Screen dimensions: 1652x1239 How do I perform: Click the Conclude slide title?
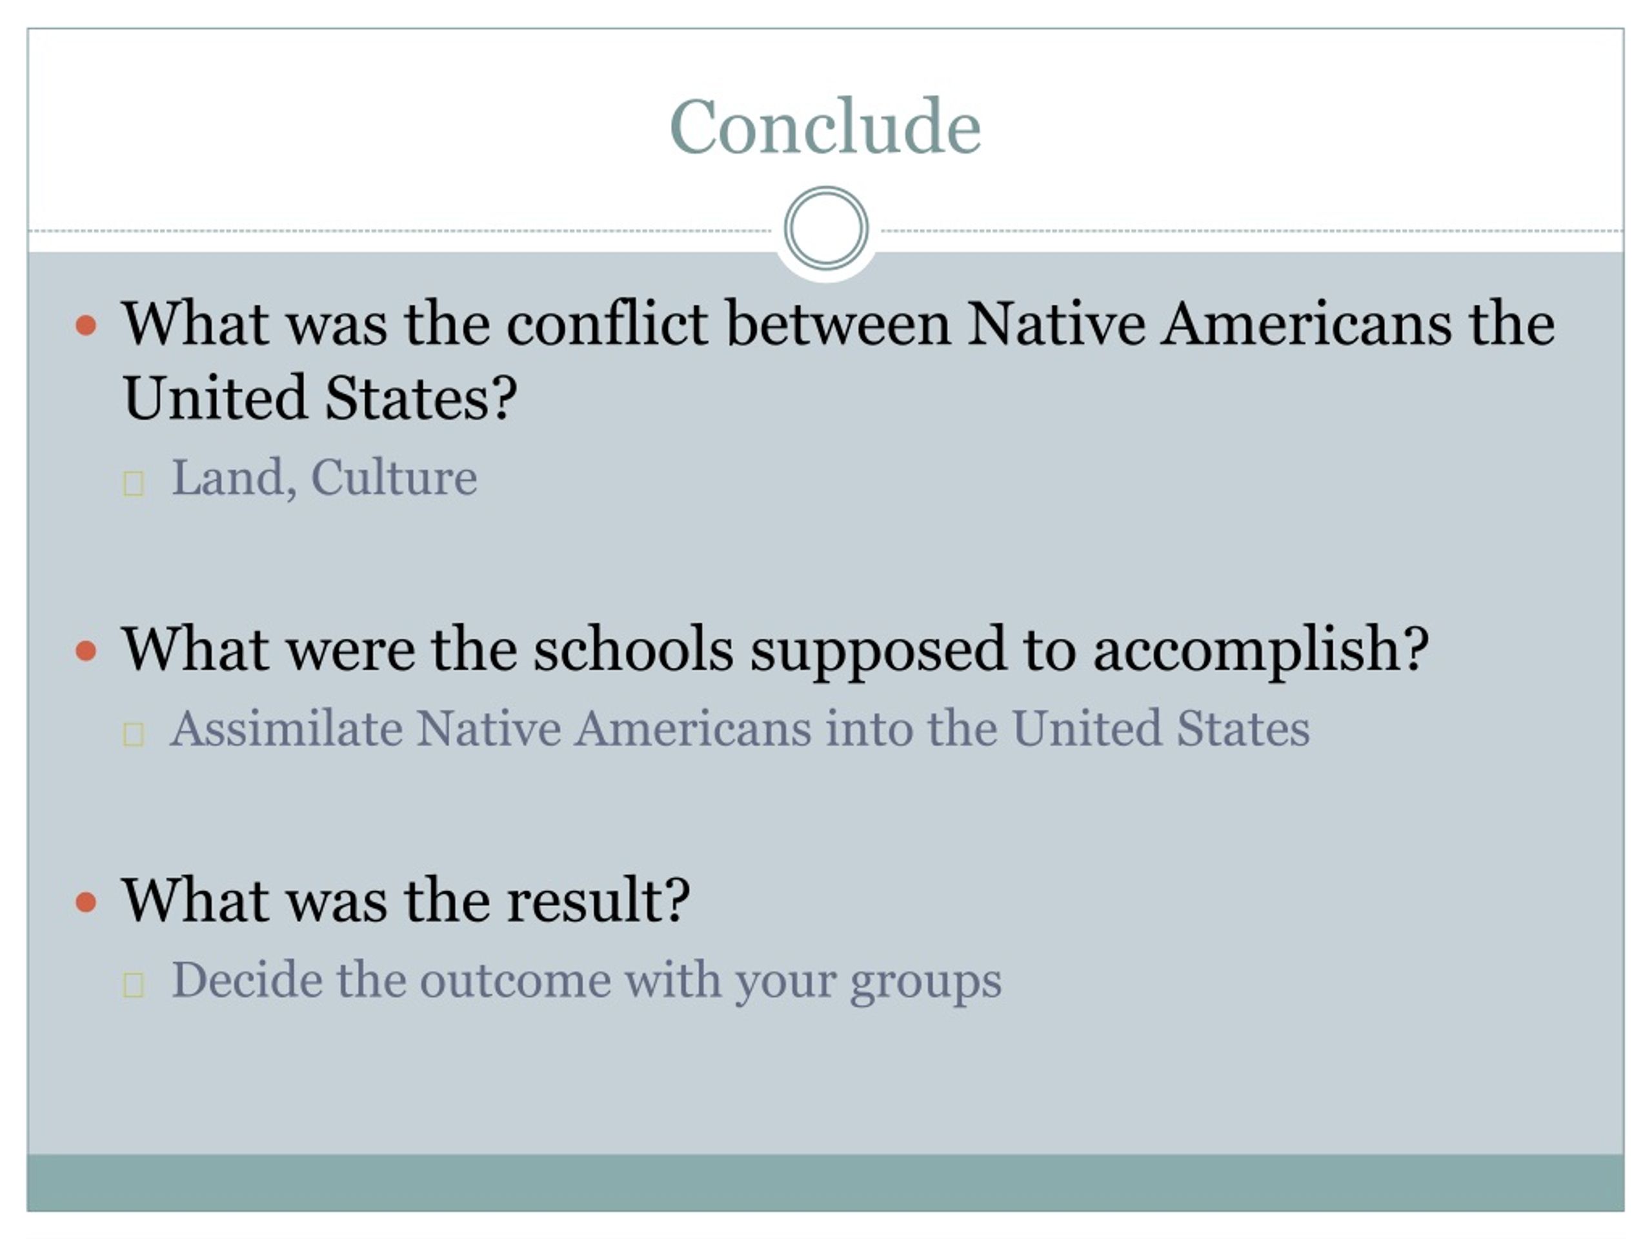pos(825,127)
